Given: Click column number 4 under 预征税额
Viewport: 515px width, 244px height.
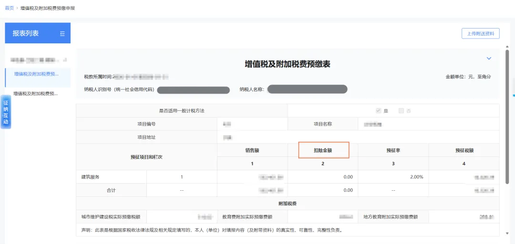Looking at the screenshot, I should 464,164.
